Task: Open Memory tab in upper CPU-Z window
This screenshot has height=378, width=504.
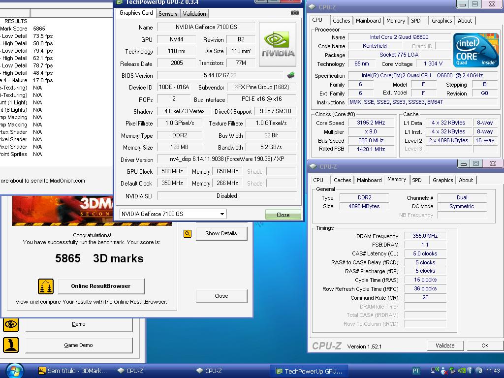Action: (396, 21)
